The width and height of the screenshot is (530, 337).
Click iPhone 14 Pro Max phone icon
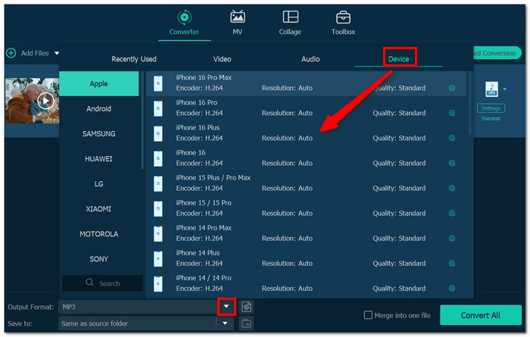pyautogui.click(x=157, y=233)
